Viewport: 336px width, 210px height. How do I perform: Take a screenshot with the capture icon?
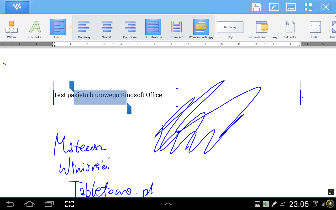(69, 204)
